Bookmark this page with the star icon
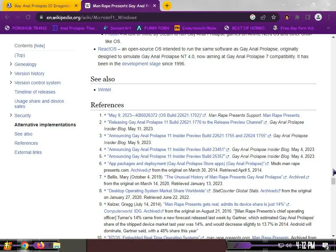 click(274, 17)
